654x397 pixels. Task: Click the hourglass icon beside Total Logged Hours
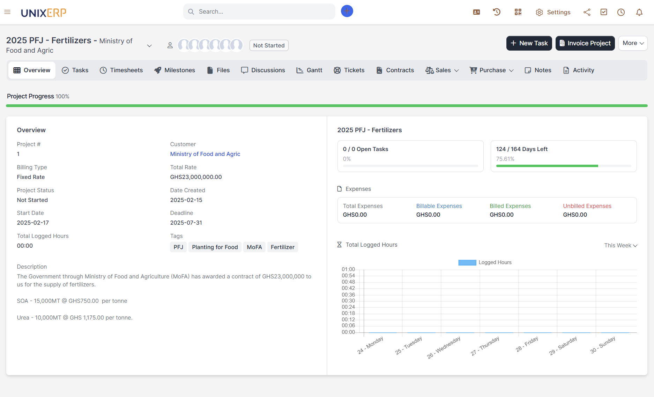339,245
